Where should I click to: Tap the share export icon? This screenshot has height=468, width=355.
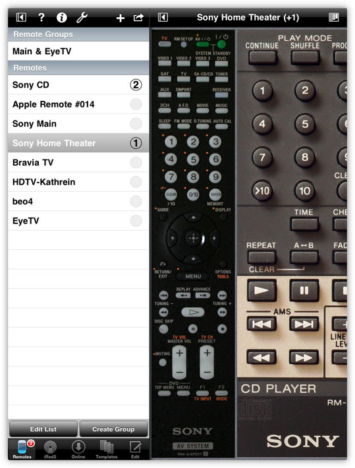tap(138, 18)
